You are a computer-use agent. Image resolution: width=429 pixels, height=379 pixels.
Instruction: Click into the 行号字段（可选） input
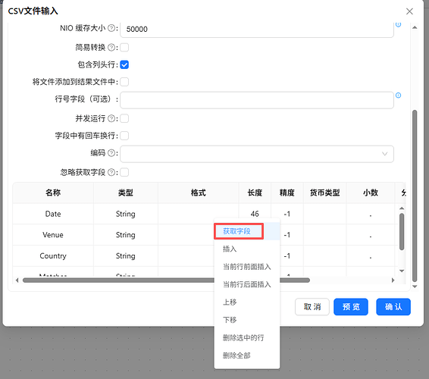tap(257, 100)
